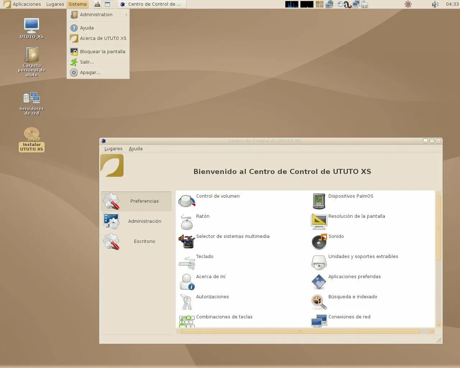The width and height of the screenshot is (460, 368).
Task: Click the clock showing 04:33
Action: tap(452, 4)
